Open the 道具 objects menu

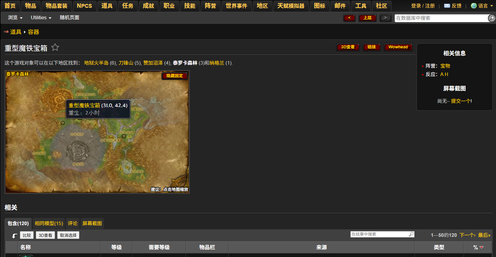click(107, 6)
